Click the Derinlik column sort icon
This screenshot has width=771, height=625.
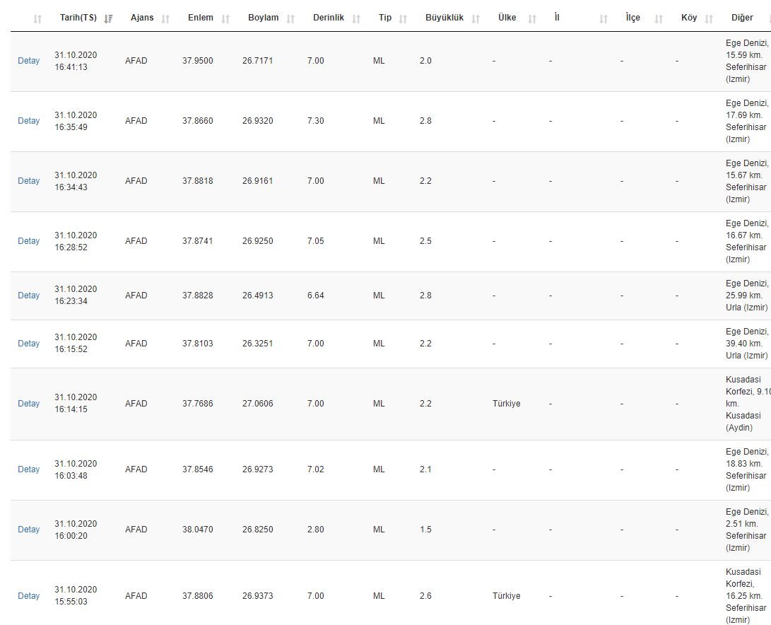(x=356, y=19)
